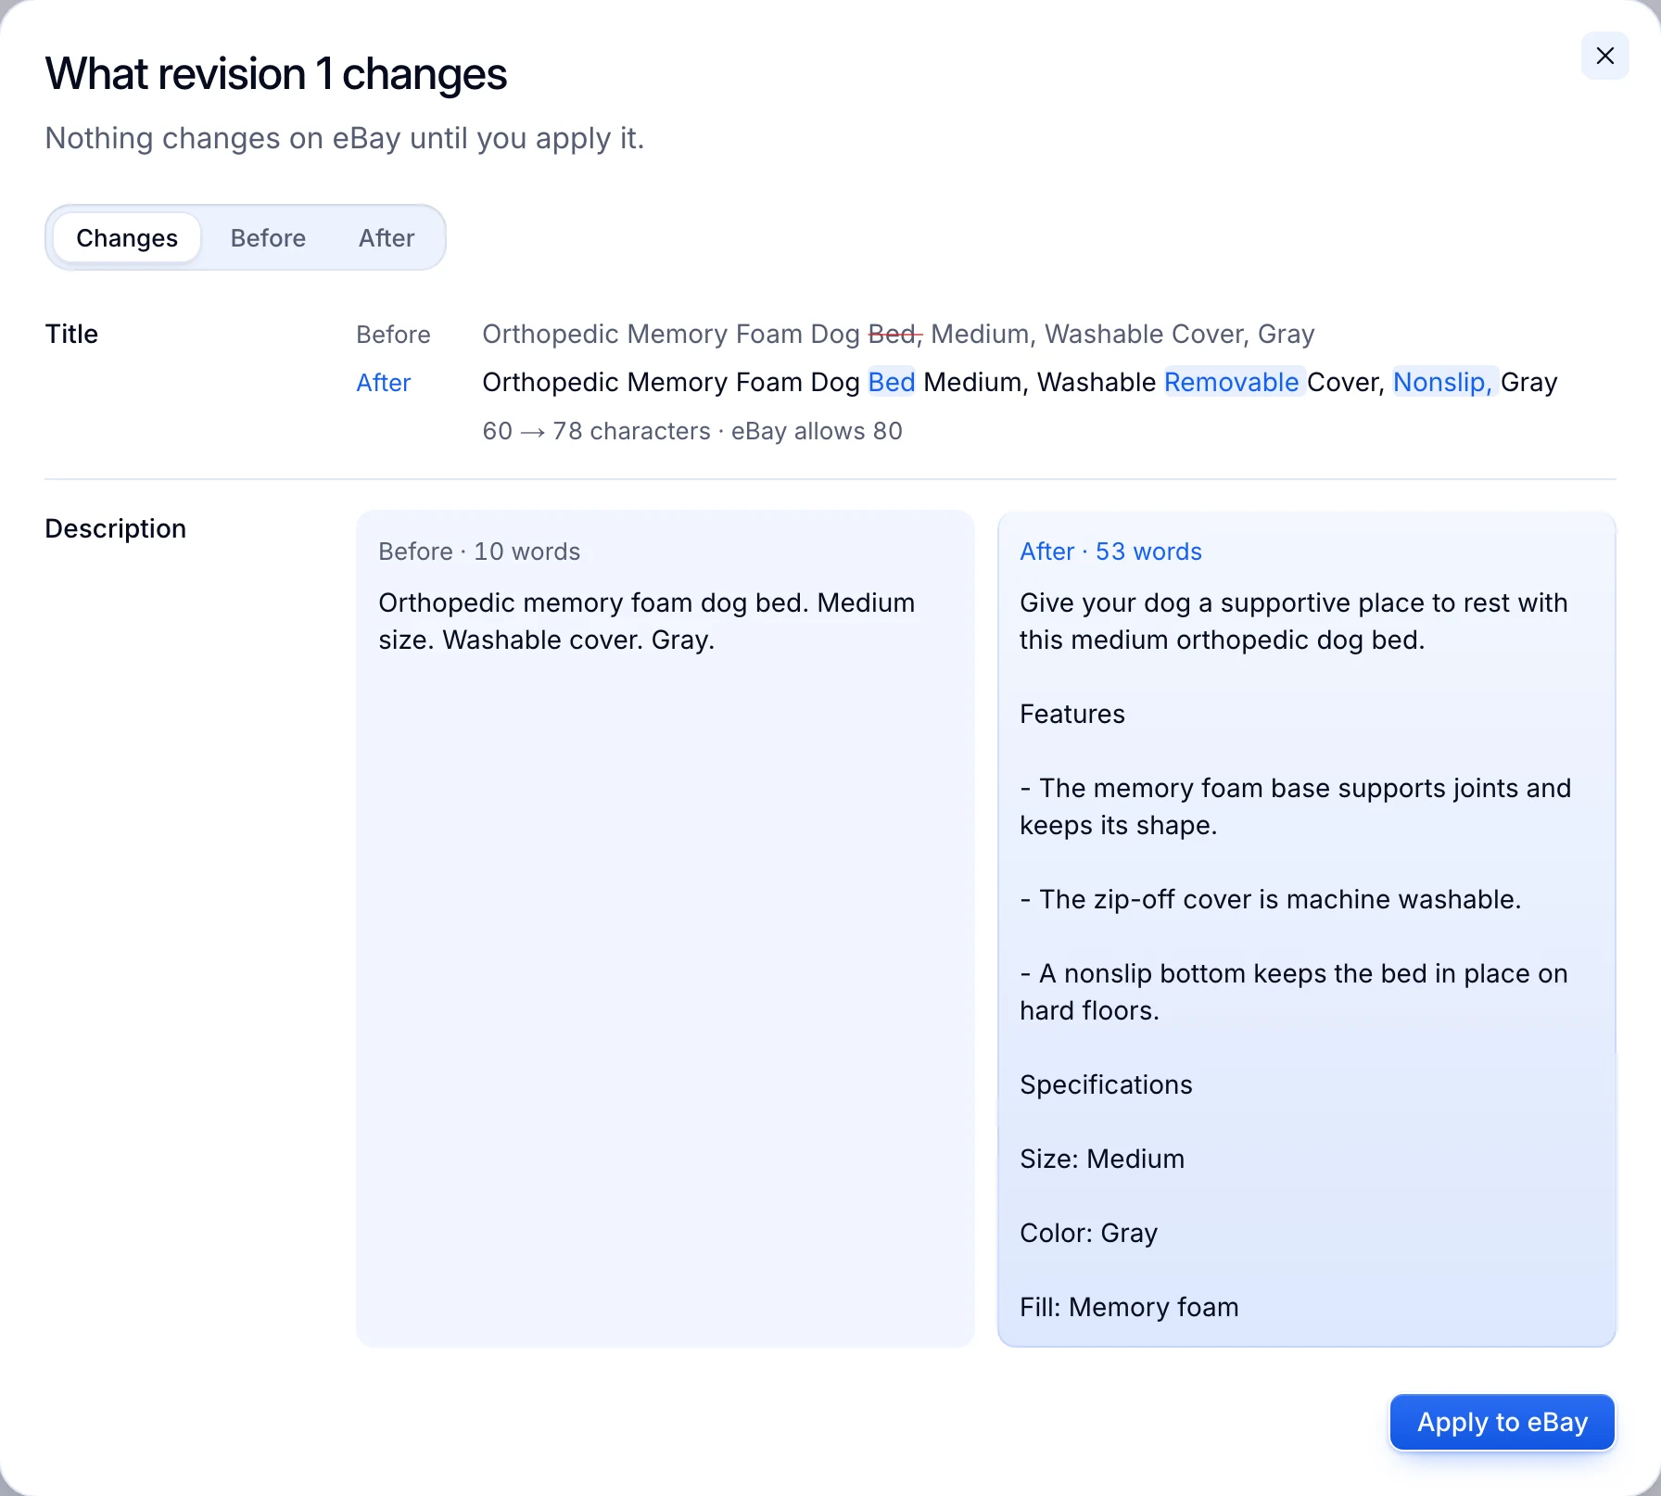
Task: Click the "Features" line in After description
Action: point(1072,714)
